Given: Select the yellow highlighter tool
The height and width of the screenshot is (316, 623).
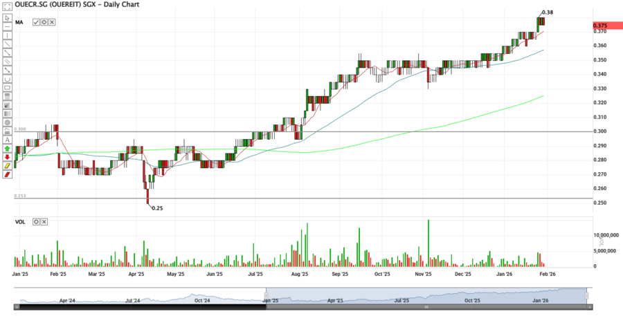Looking at the screenshot, I should 7,166.
